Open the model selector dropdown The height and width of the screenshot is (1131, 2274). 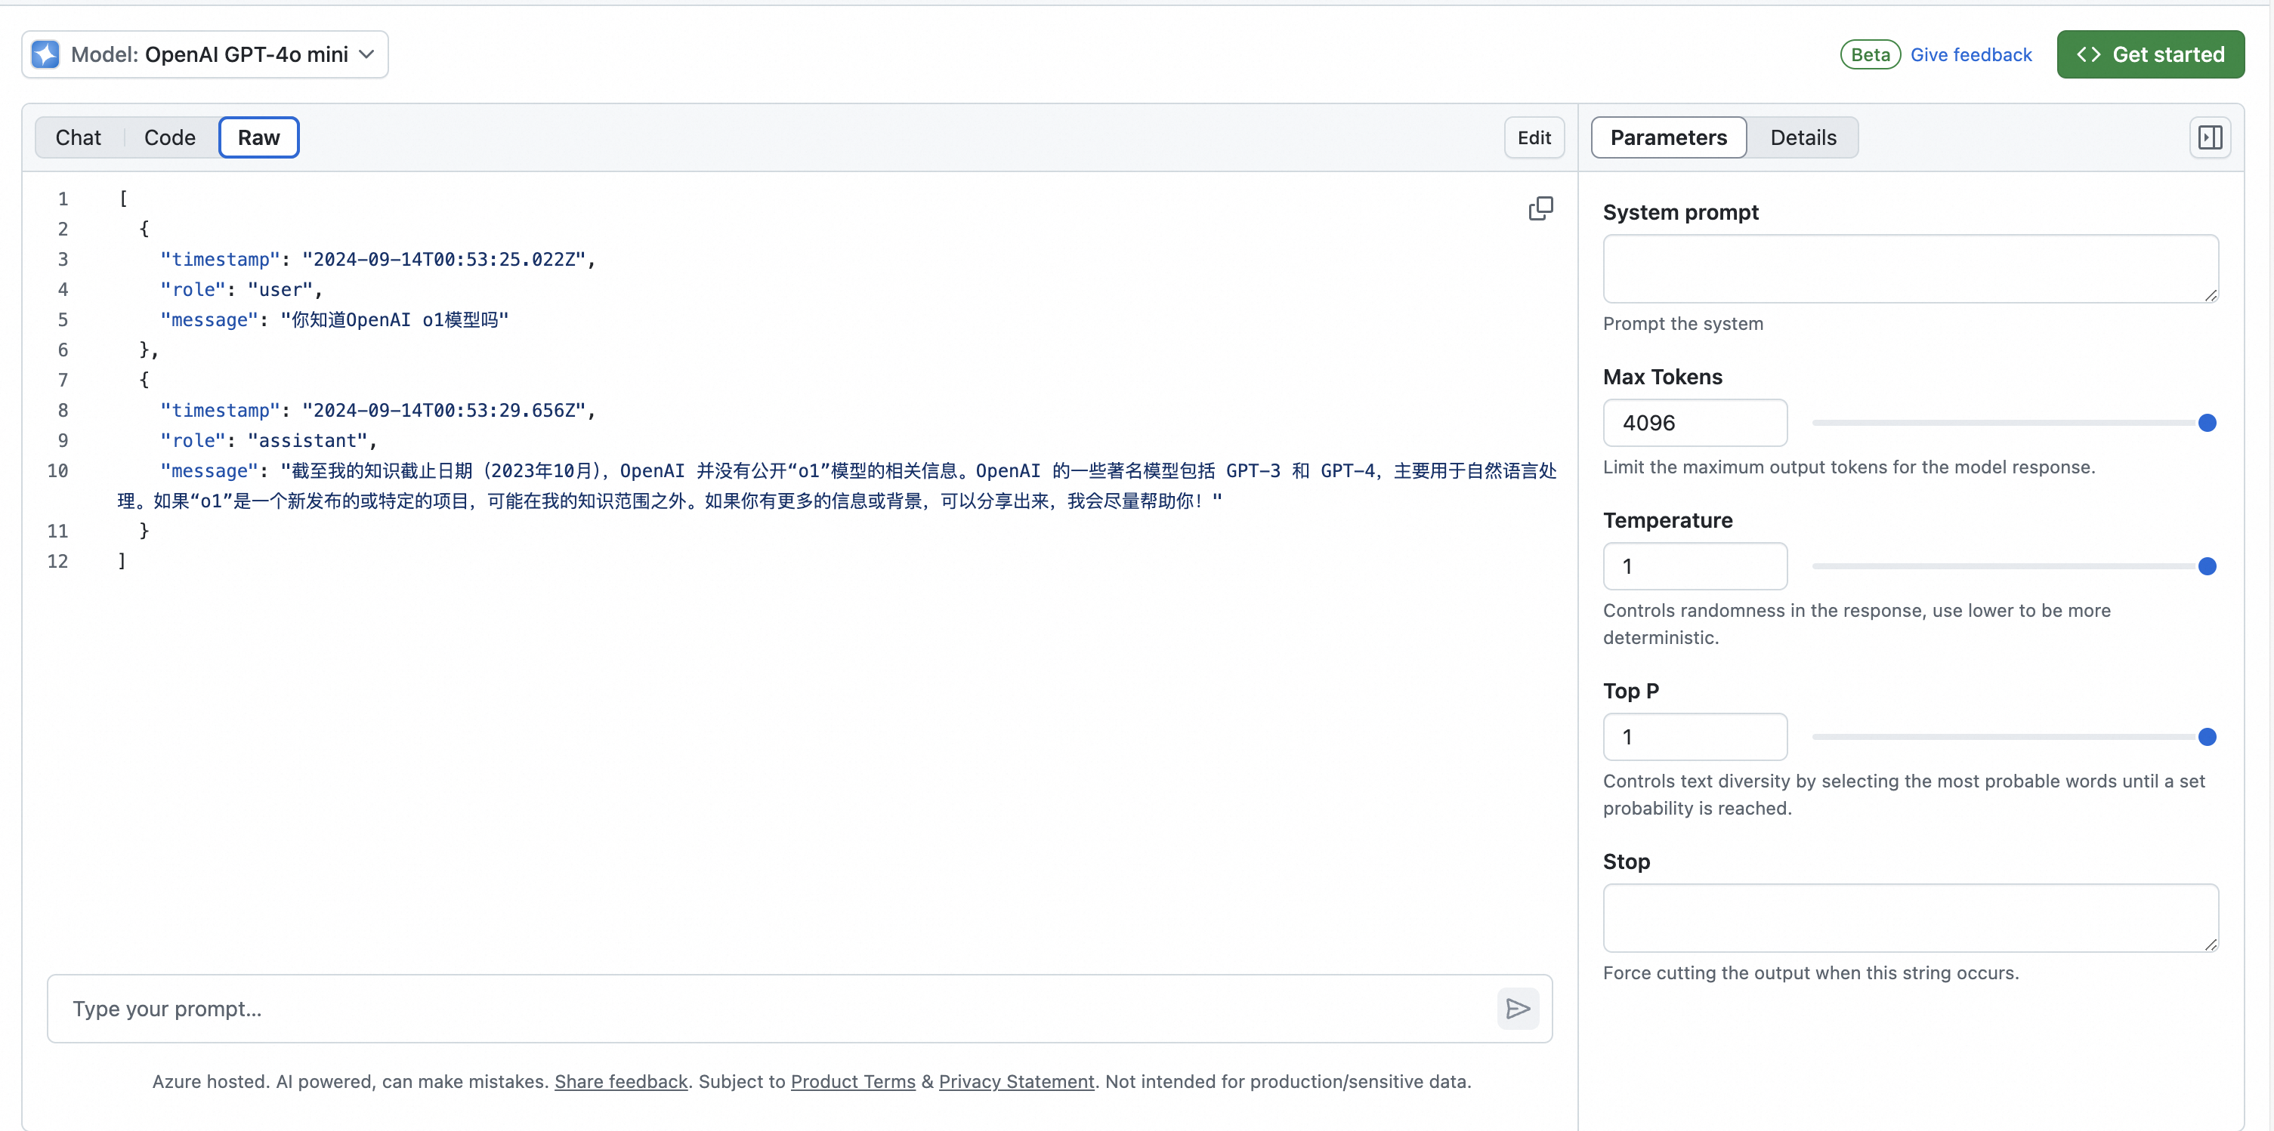pyautogui.click(x=205, y=54)
